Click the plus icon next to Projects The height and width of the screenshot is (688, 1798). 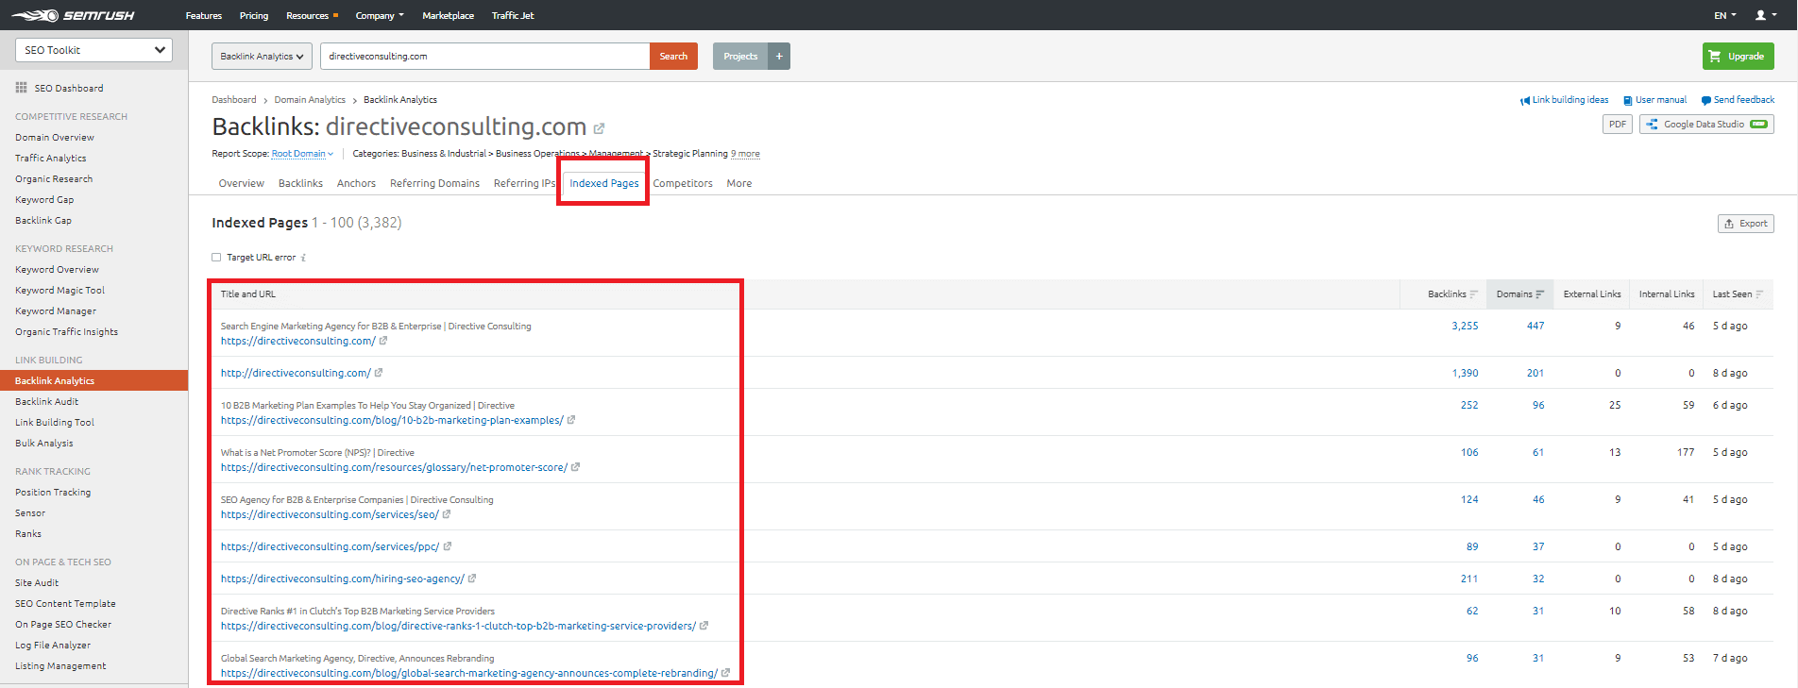[x=779, y=57]
